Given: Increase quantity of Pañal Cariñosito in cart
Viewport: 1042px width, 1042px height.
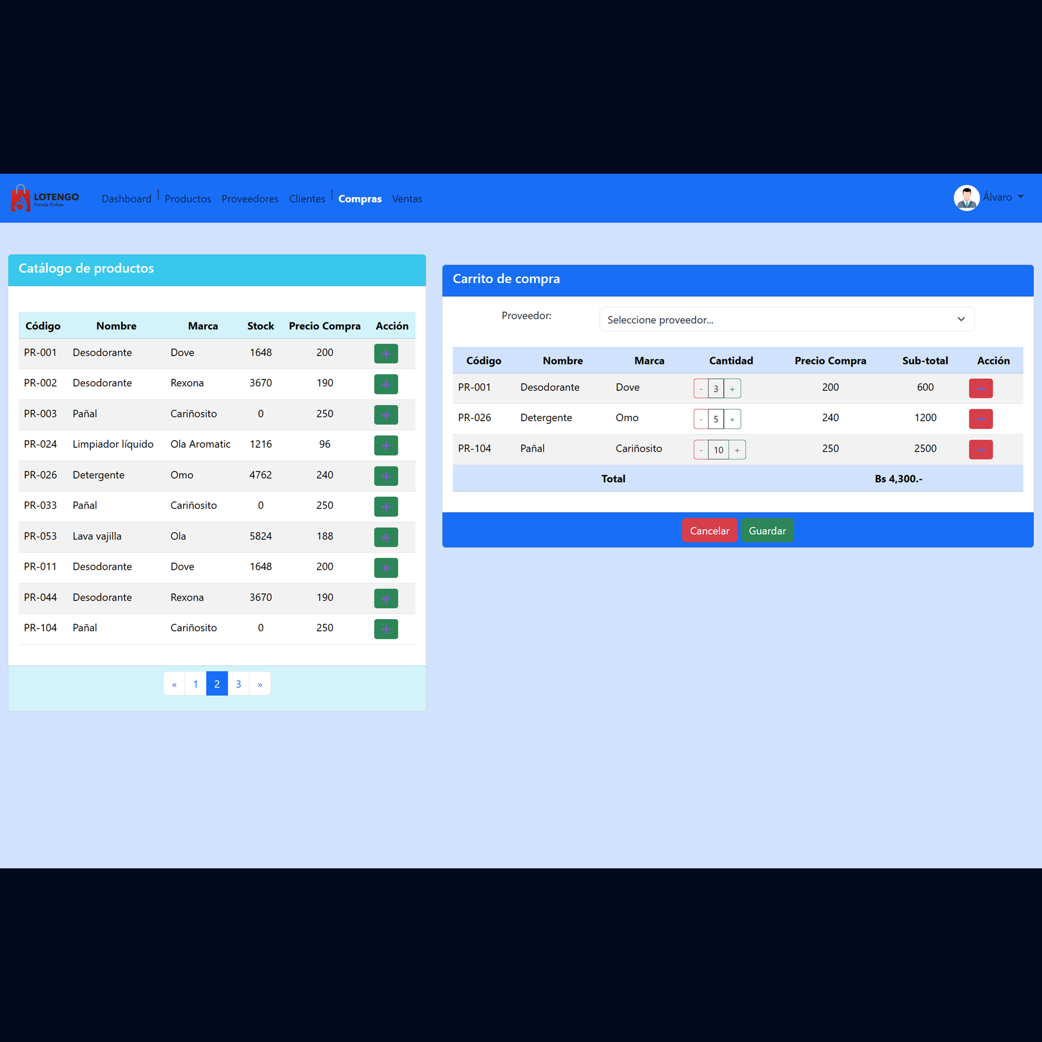Looking at the screenshot, I should click(737, 450).
